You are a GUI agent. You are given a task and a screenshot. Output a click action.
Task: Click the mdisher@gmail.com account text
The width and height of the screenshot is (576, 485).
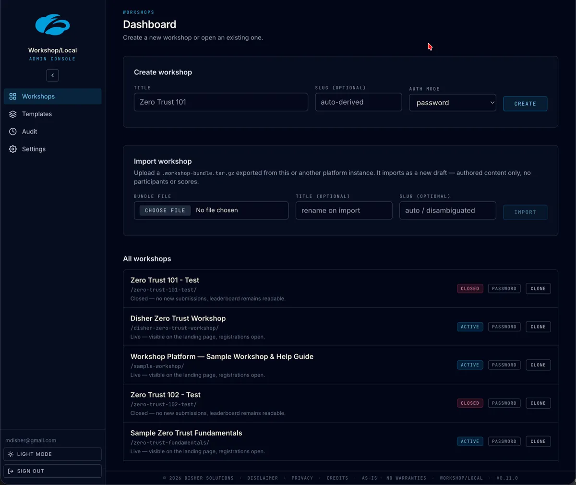pos(31,440)
